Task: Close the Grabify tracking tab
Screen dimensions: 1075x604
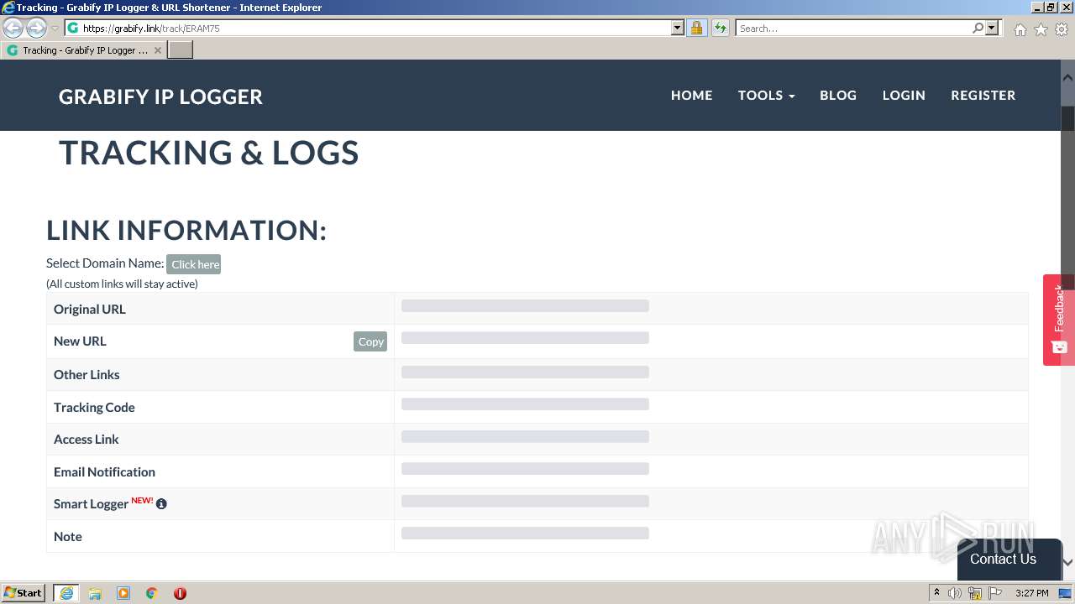Action: click(x=158, y=50)
